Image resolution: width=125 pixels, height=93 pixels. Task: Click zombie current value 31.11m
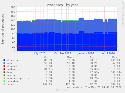[49, 69]
